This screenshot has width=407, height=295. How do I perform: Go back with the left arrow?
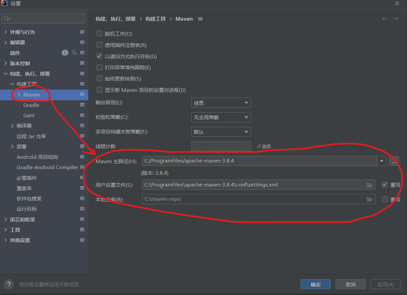tap(384, 19)
